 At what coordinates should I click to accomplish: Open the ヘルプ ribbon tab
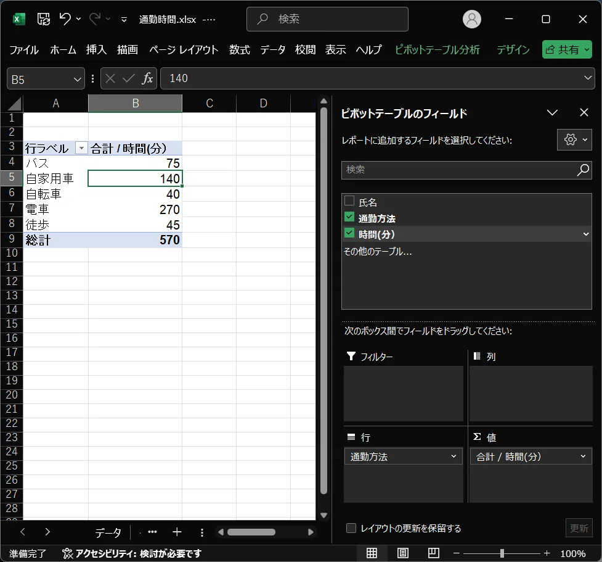tap(368, 49)
